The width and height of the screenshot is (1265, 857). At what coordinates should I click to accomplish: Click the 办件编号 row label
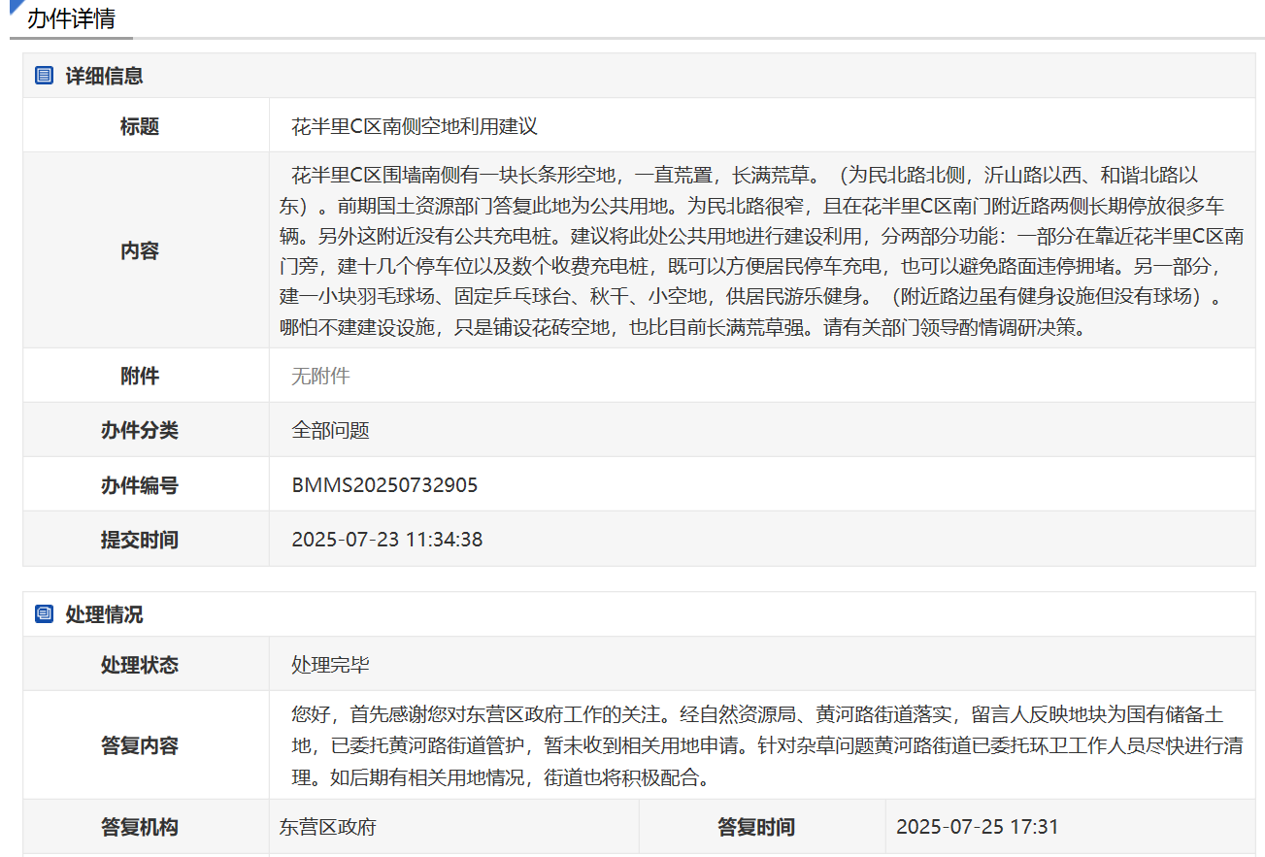[x=140, y=484]
